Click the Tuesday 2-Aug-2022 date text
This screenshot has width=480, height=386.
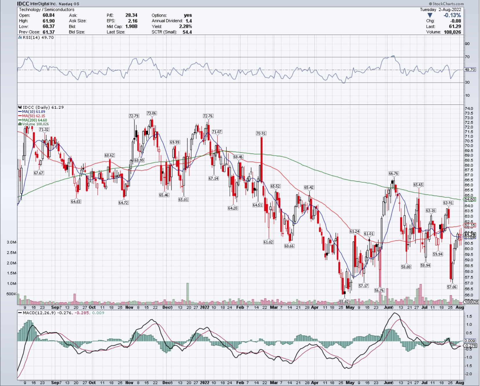click(441, 10)
